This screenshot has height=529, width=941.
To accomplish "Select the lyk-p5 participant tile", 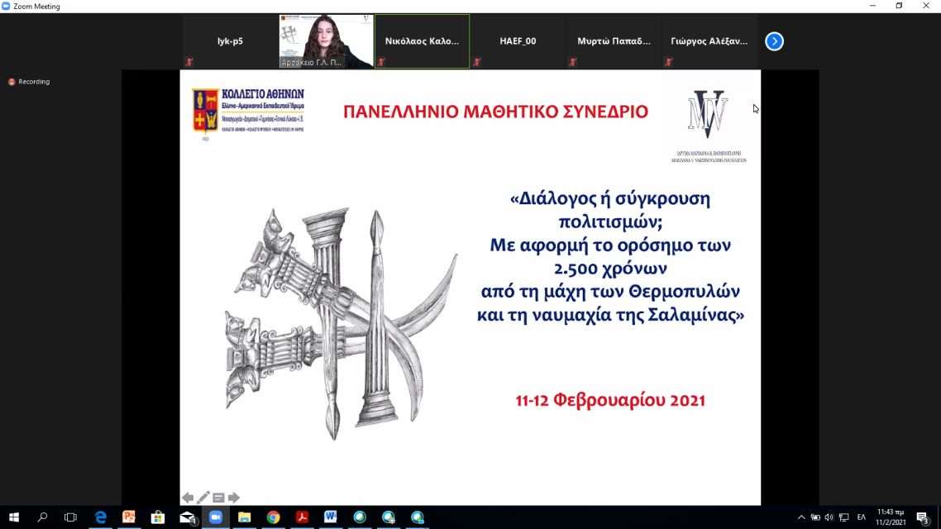I will (x=230, y=41).
